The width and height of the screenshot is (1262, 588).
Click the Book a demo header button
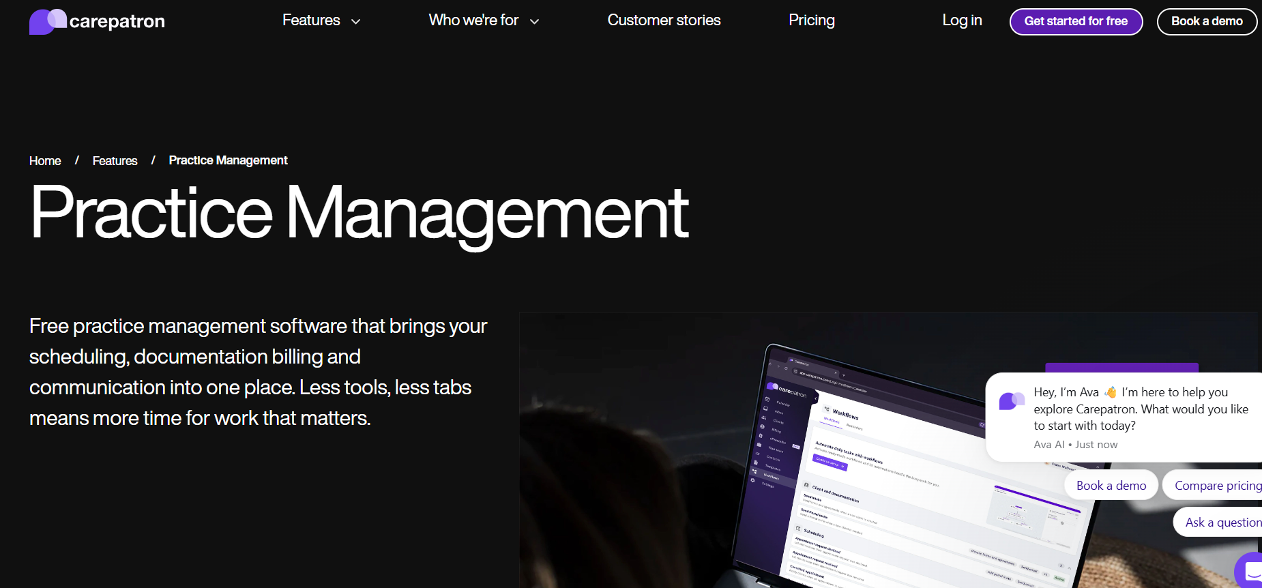1207,21
